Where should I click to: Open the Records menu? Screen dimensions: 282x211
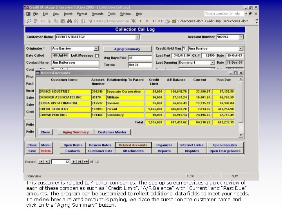[98, 14]
